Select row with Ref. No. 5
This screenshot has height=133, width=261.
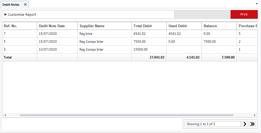point(130,42)
